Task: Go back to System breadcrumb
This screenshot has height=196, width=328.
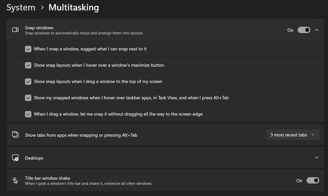Action: pyautogui.click(x=21, y=7)
